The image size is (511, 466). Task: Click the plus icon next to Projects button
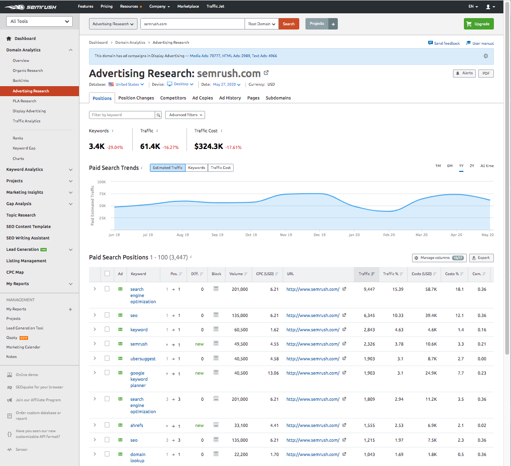point(333,24)
